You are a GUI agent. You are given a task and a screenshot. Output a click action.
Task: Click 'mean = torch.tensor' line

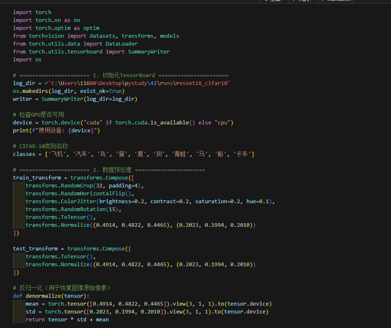pyautogui.click(x=149, y=304)
